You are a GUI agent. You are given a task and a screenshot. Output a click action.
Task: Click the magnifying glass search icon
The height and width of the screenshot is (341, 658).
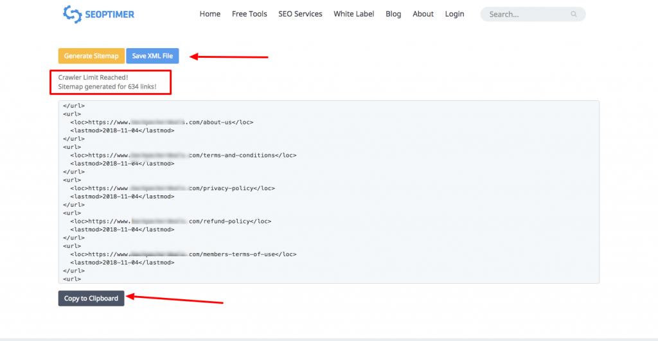pos(573,14)
